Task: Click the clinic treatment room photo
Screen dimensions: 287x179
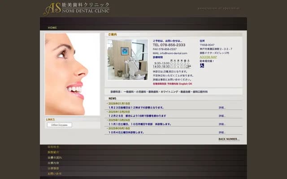Action: [127, 60]
